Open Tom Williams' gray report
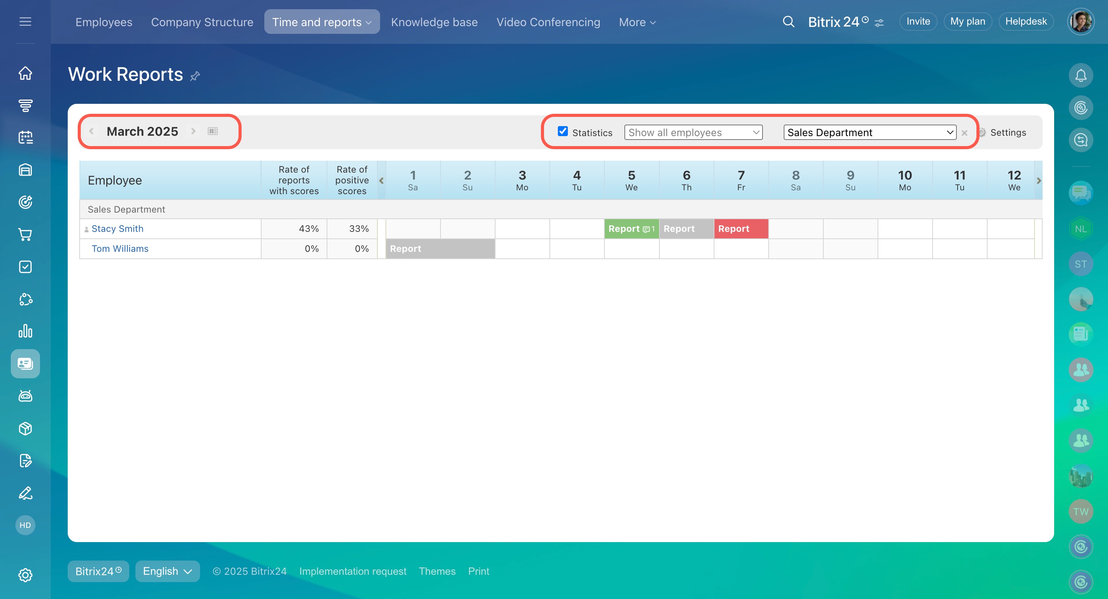Viewport: 1108px width, 599px height. pyautogui.click(x=440, y=248)
